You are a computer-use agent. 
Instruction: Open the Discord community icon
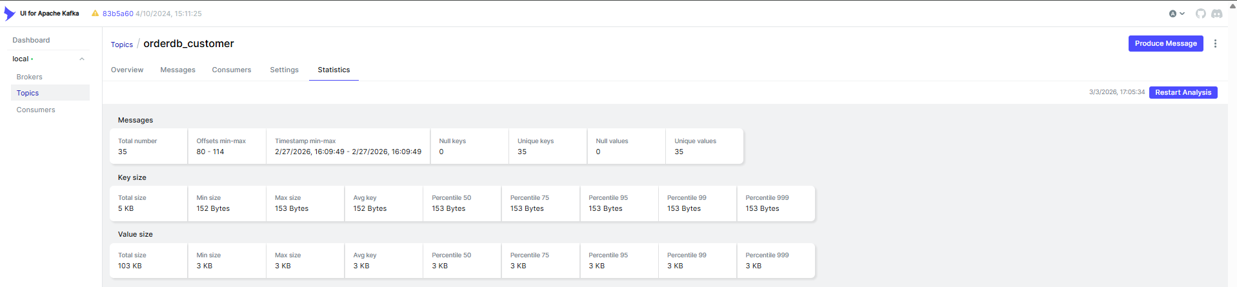[x=1216, y=14]
